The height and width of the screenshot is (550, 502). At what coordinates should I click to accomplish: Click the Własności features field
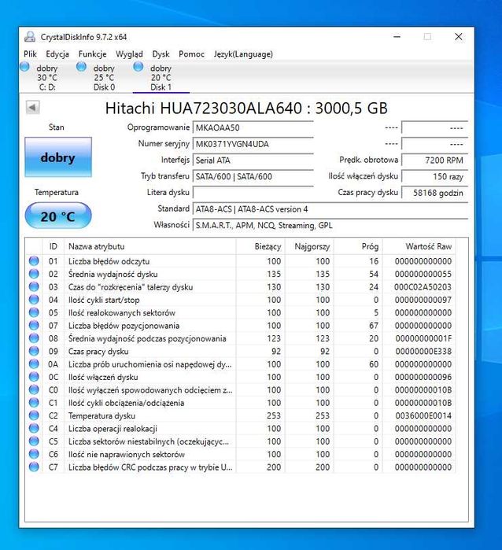330,225
